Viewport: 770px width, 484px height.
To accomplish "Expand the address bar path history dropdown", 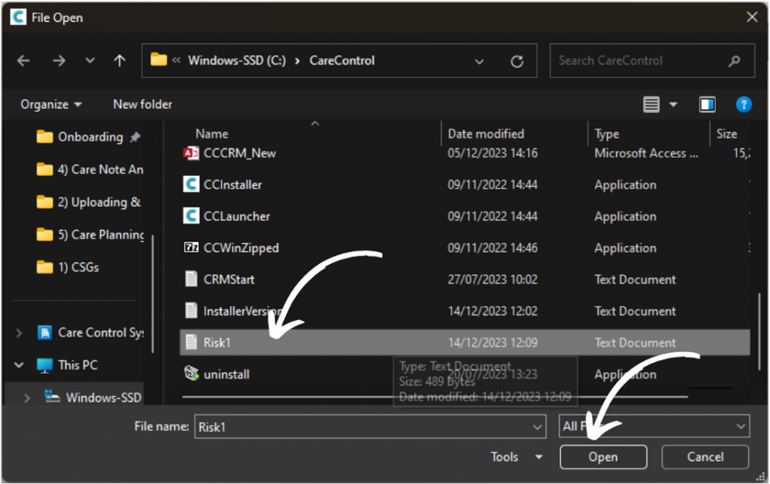I will 479,62.
